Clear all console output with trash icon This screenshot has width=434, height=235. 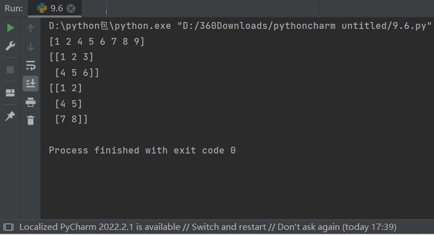[x=31, y=121]
